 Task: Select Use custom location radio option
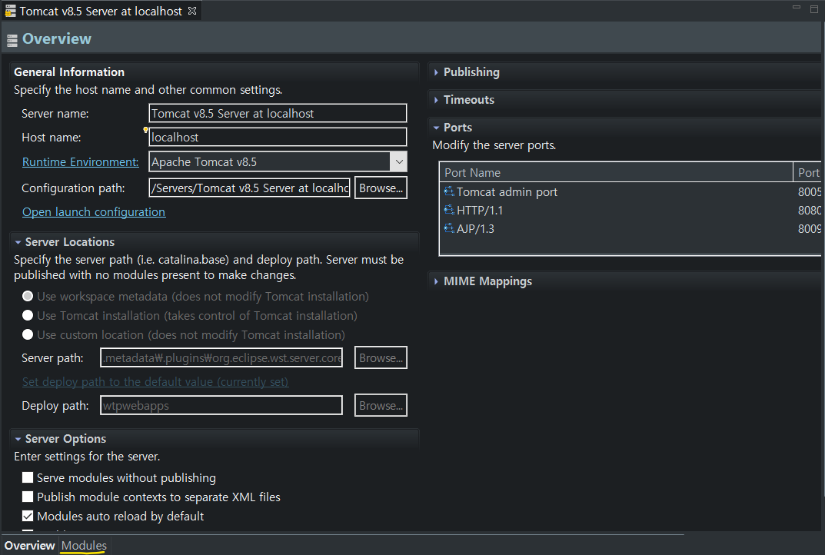pos(28,334)
